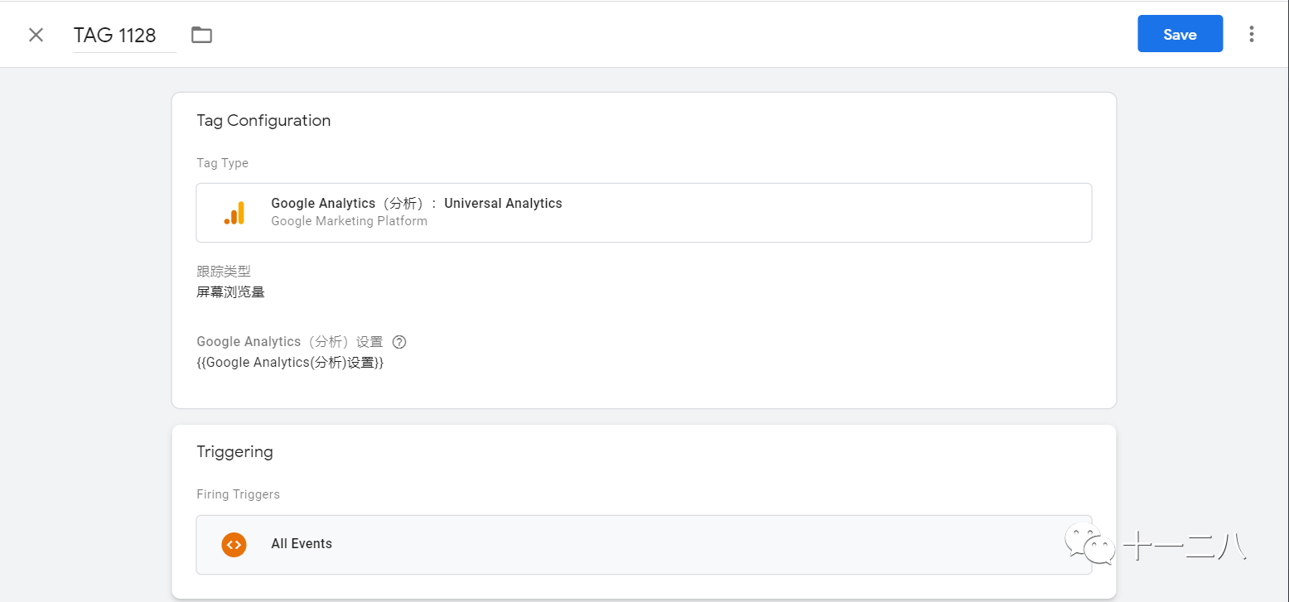The width and height of the screenshot is (1289, 602).
Task: Open the Tag Configuration panel
Action: pos(263,120)
